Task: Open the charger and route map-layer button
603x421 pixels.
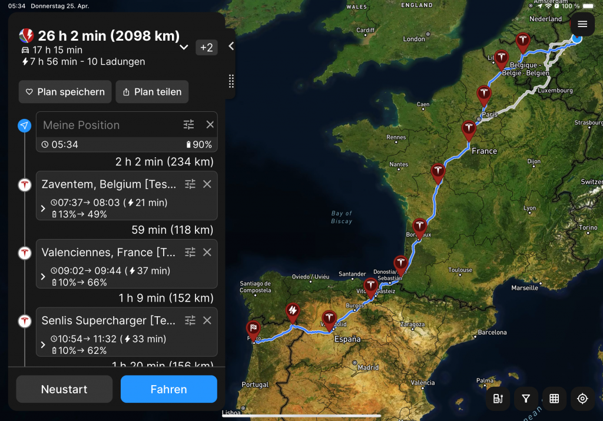Action: click(498, 399)
